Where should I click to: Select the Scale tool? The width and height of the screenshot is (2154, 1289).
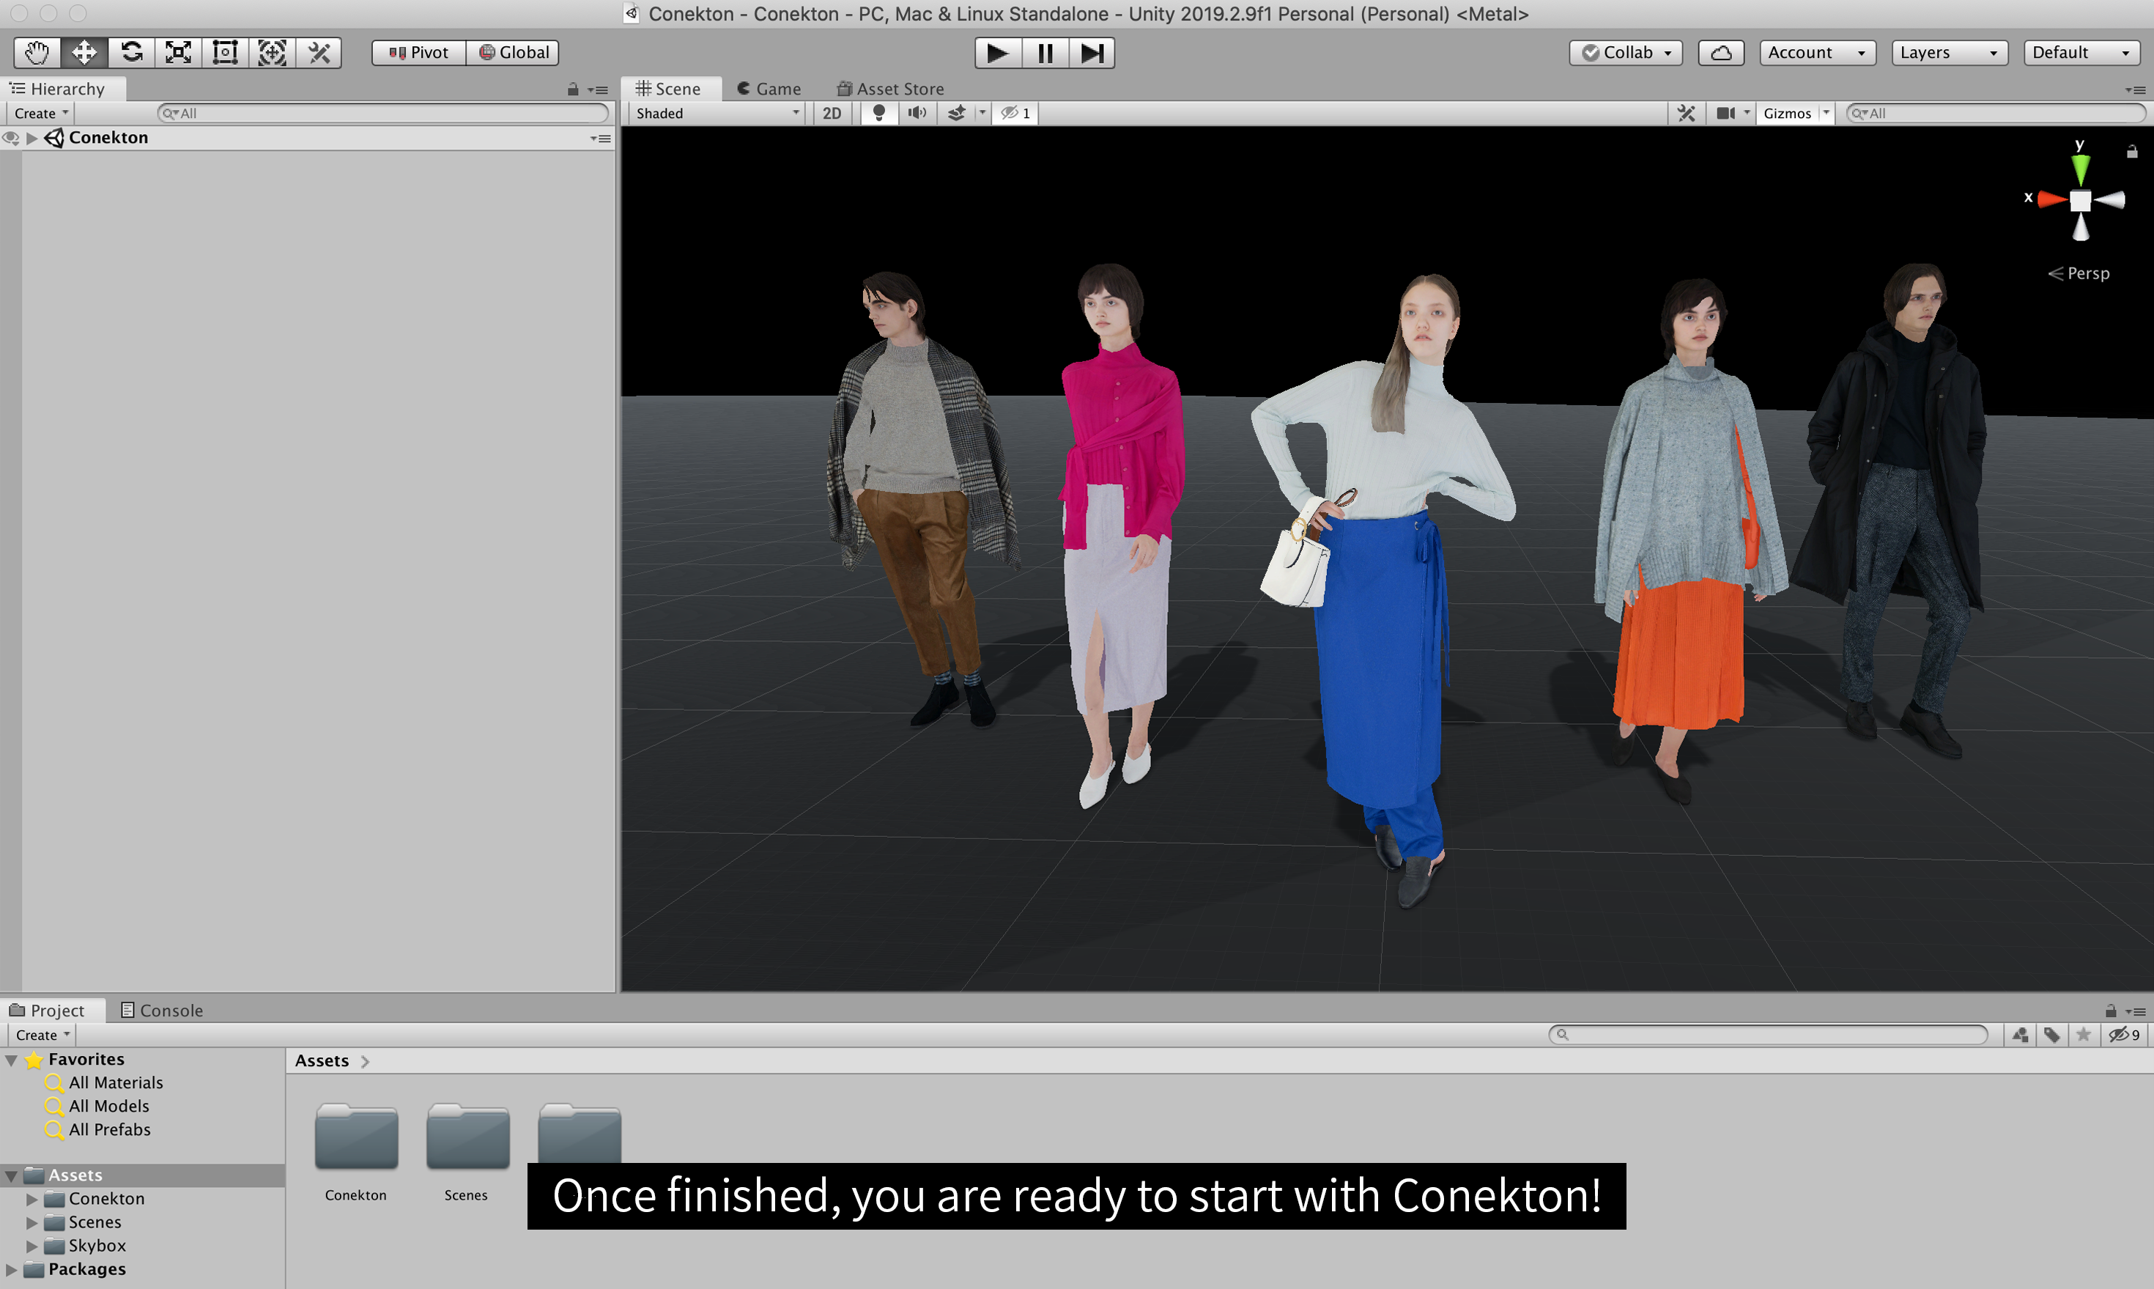pyautogui.click(x=178, y=52)
